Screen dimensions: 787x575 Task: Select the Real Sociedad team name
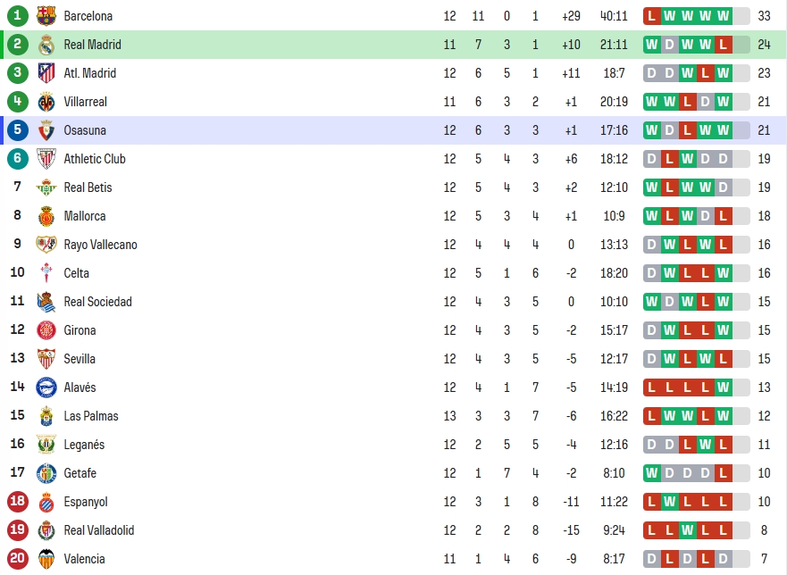(x=98, y=302)
